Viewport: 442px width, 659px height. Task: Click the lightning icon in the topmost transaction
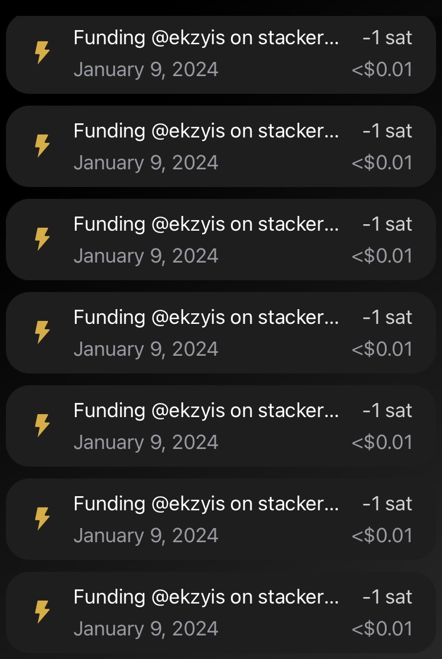pos(42,53)
